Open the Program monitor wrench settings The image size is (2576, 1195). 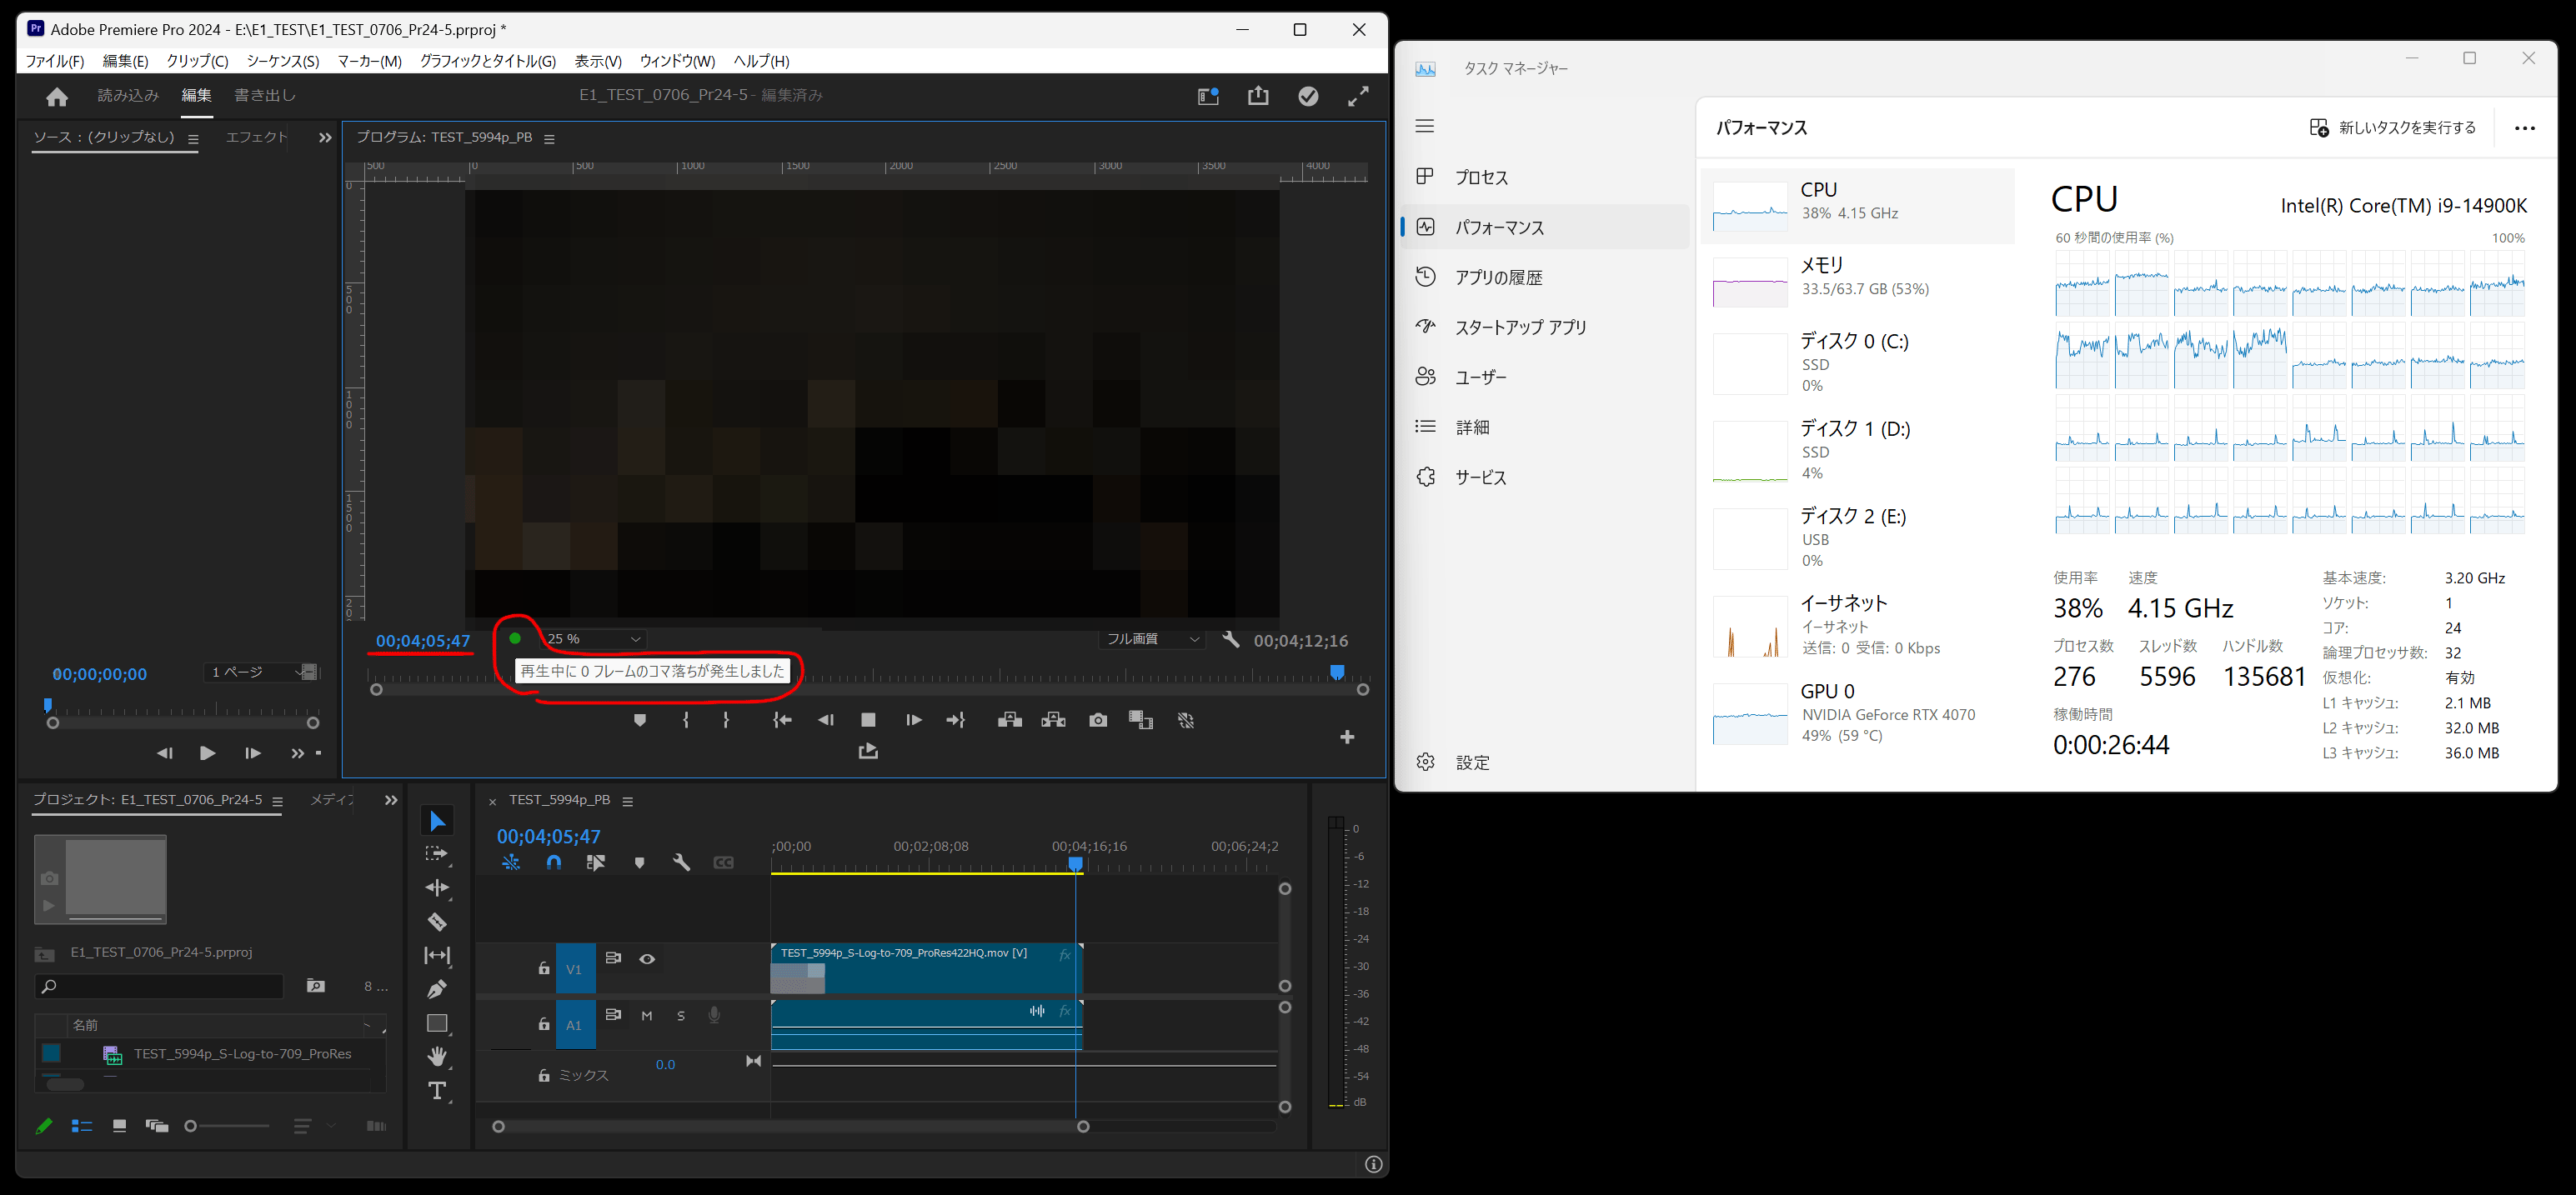tap(1231, 640)
